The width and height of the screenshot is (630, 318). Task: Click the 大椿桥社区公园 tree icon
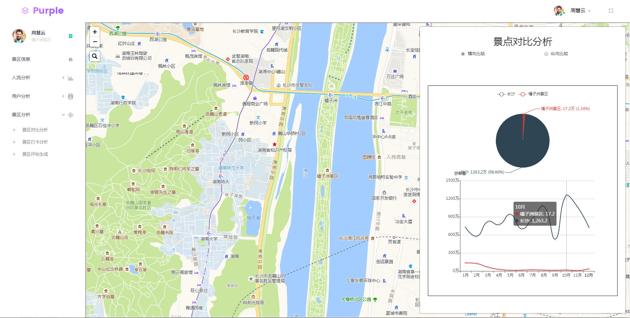click(x=375, y=299)
